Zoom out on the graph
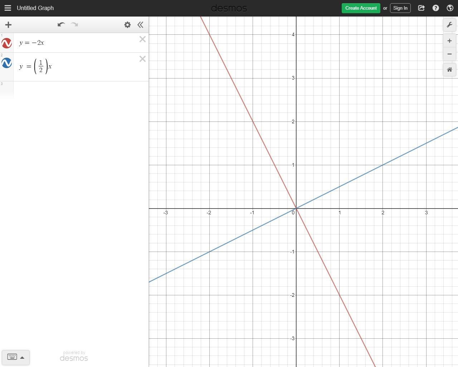Image resolution: width=458 pixels, height=367 pixels. [449, 54]
